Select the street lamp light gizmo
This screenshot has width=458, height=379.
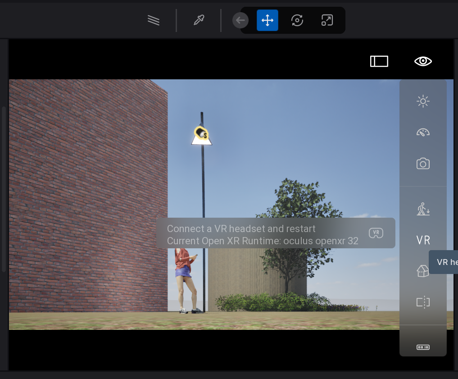(201, 135)
